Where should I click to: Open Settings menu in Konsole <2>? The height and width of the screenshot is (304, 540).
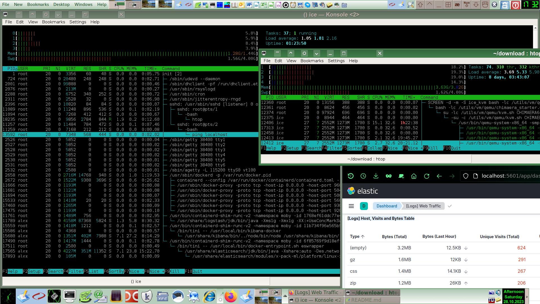[x=78, y=22]
